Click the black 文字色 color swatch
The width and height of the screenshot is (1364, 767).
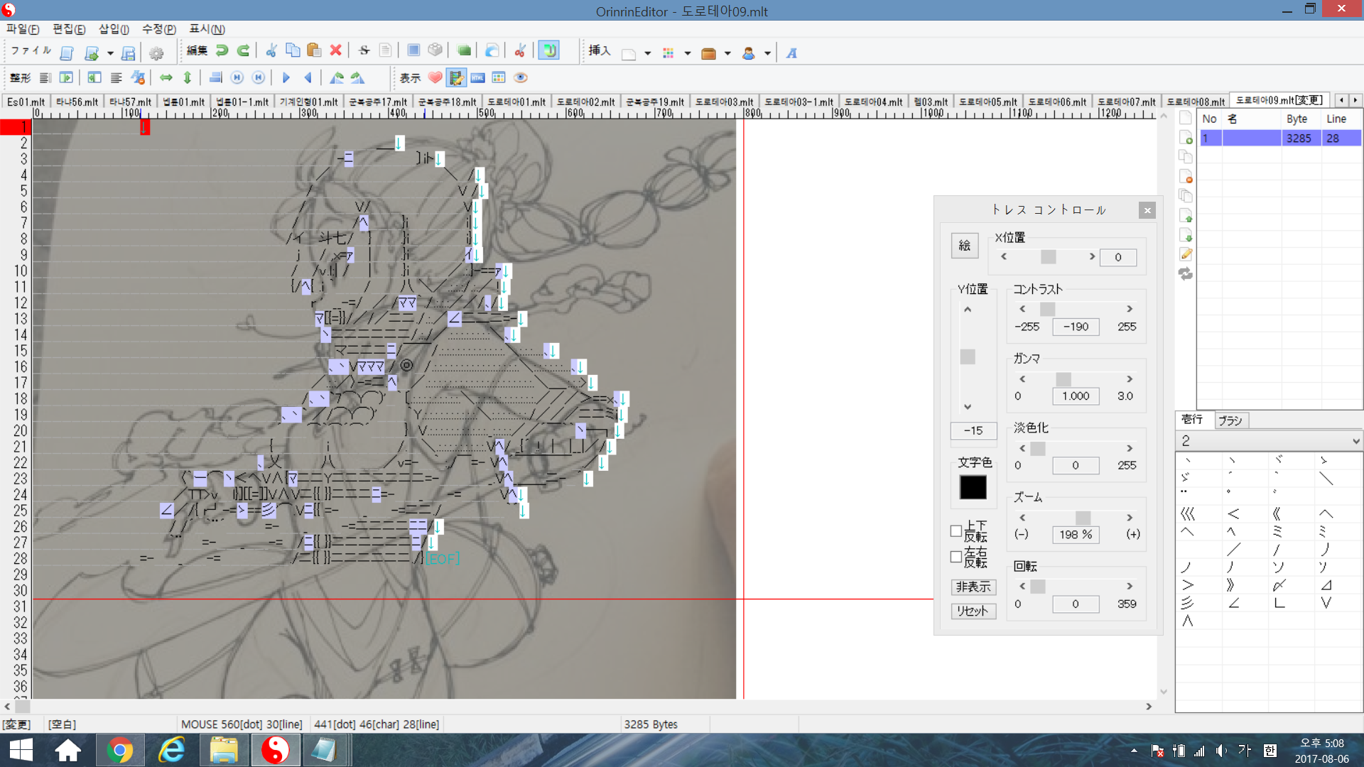tap(973, 487)
